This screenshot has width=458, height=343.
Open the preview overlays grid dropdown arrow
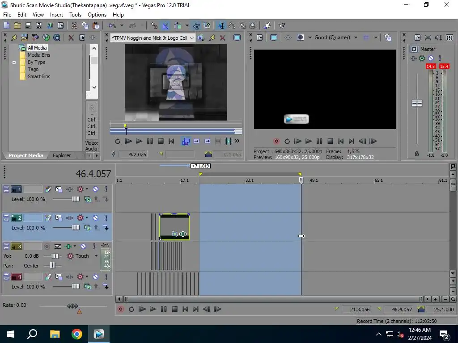tap(376, 38)
